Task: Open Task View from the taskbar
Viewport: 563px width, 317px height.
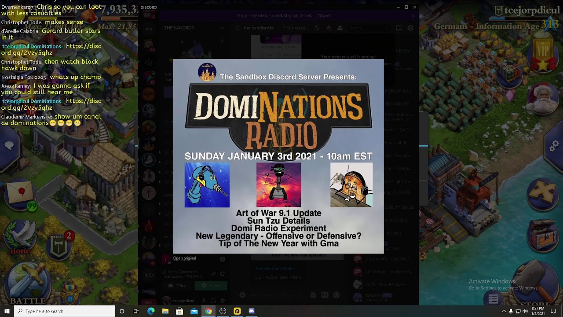Action: 136,311
